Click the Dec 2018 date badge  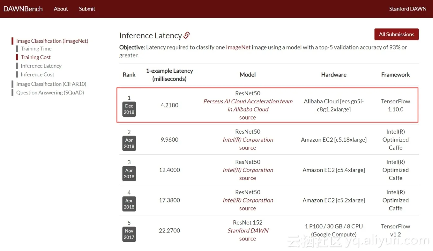pos(129,109)
